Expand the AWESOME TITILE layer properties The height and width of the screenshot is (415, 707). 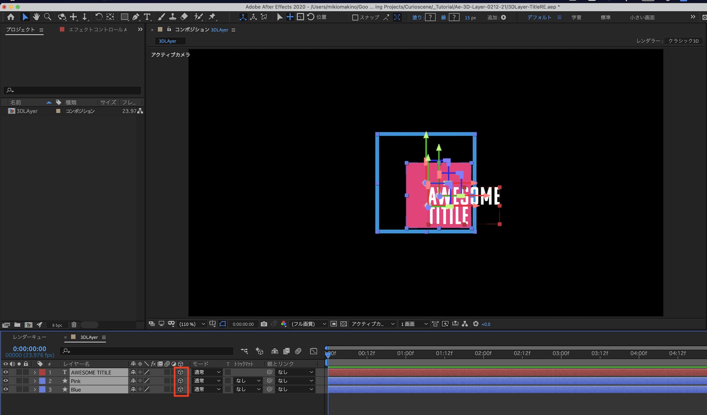35,372
